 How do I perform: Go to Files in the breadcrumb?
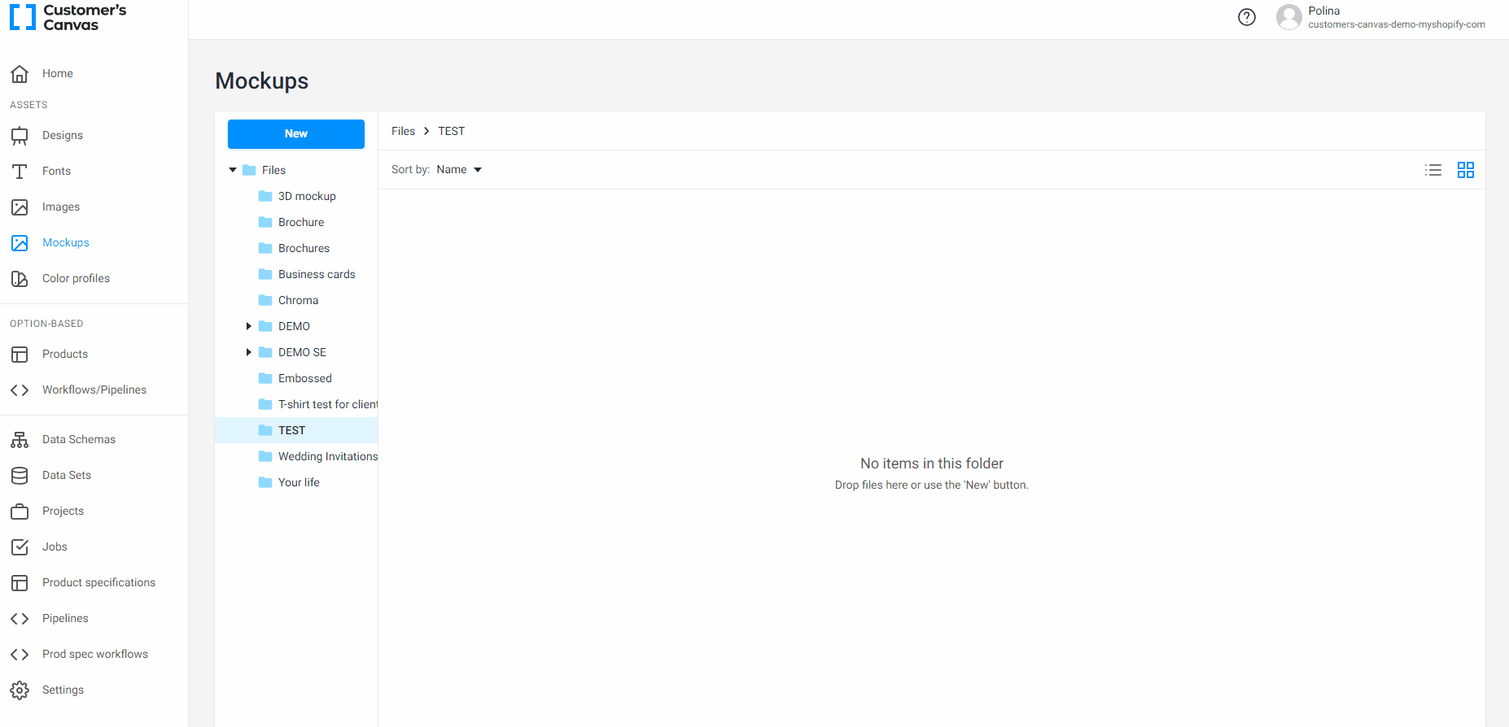tap(403, 131)
